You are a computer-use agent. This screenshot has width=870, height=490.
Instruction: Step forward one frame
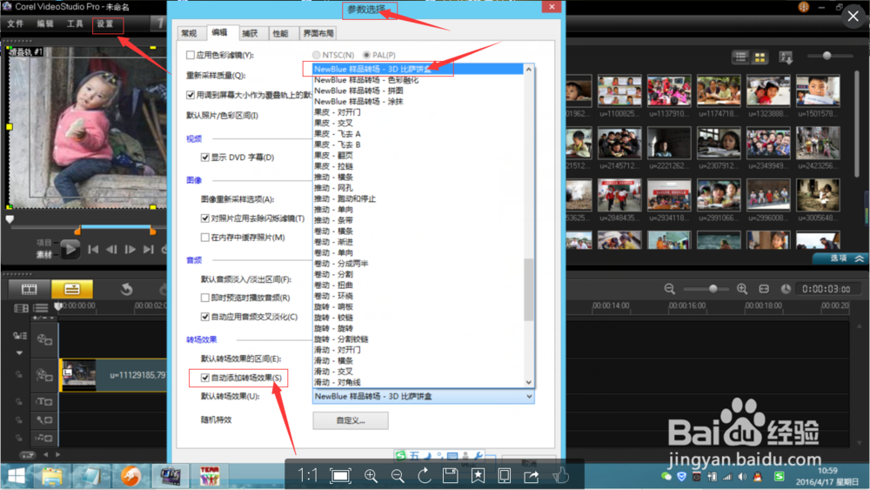(130, 250)
